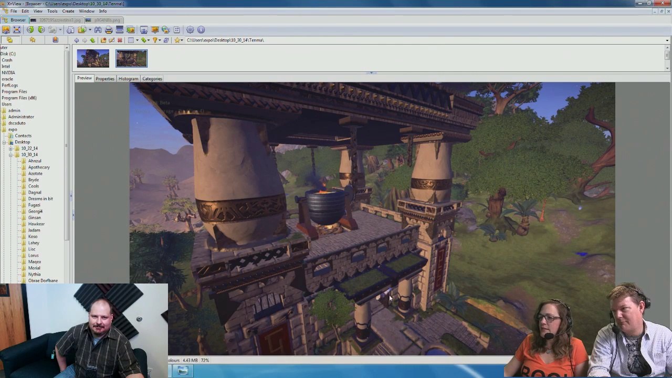Screen dimensions: 672x378
Task: Click the Full screen toolbar icon
Action: click(17, 30)
